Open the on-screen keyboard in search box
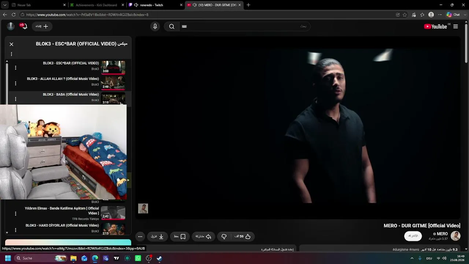Image resolution: width=469 pixels, height=264 pixels. pyautogui.click(x=184, y=26)
